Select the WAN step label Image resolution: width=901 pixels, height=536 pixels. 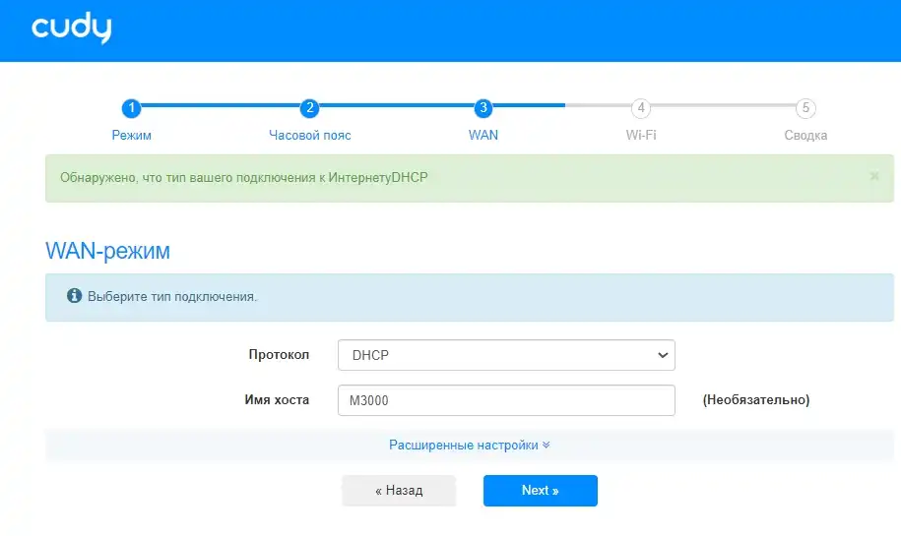pyautogui.click(x=483, y=136)
